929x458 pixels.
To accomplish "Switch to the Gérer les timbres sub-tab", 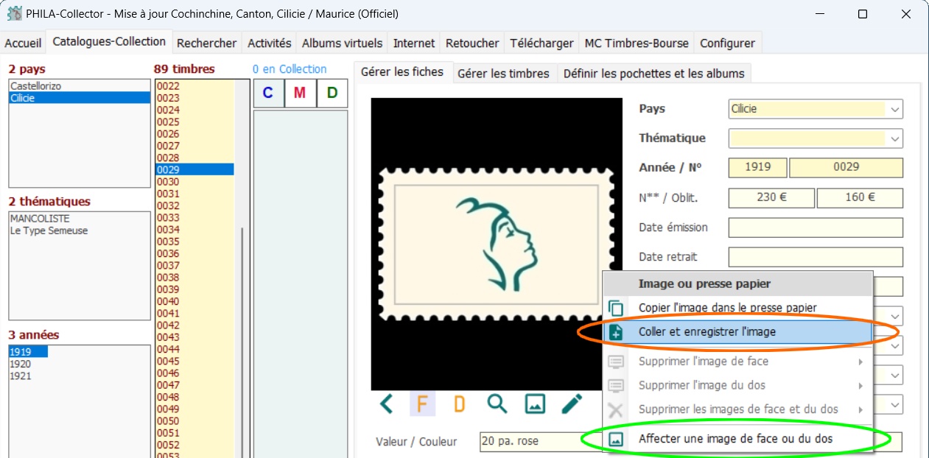I will [x=503, y=73].
